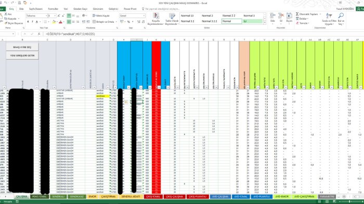Toggle underline formatting (A)
364x204 pixels.
37,22
